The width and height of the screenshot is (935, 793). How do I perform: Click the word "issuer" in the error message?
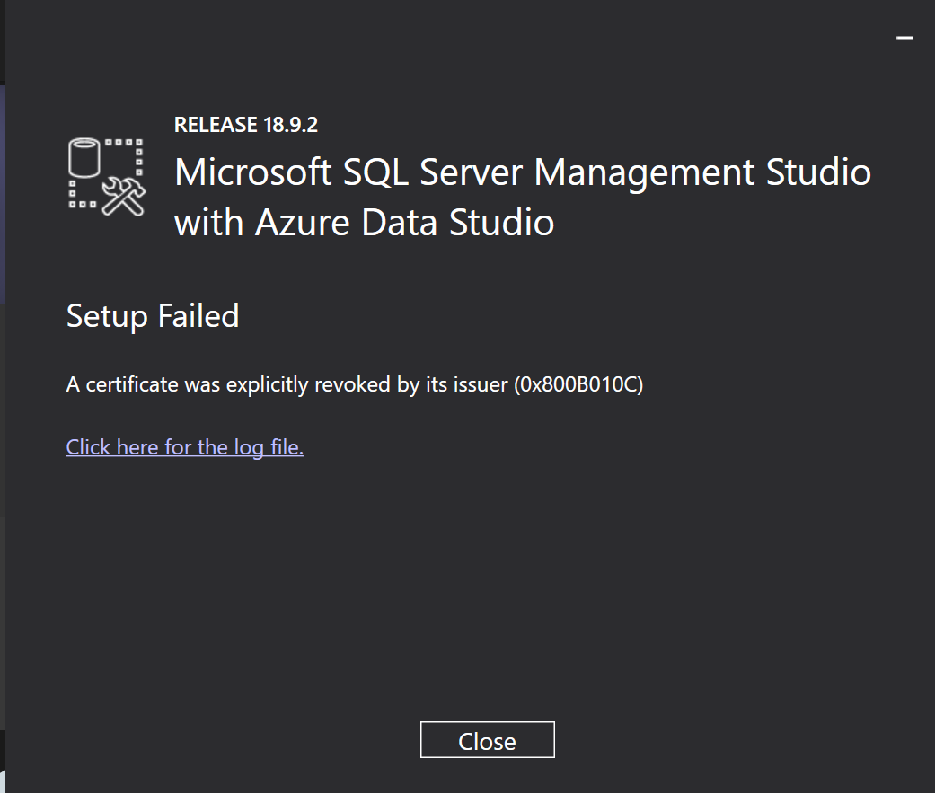pyautogui.click(x=482, y=385)
